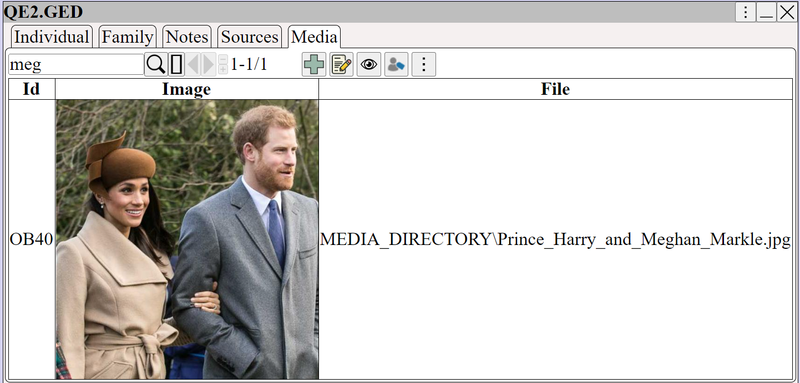Switch to the Family tab
Image resolution: width=800 pixels, height=383 pixels.
pyautogui.click(x=128, y=37)
